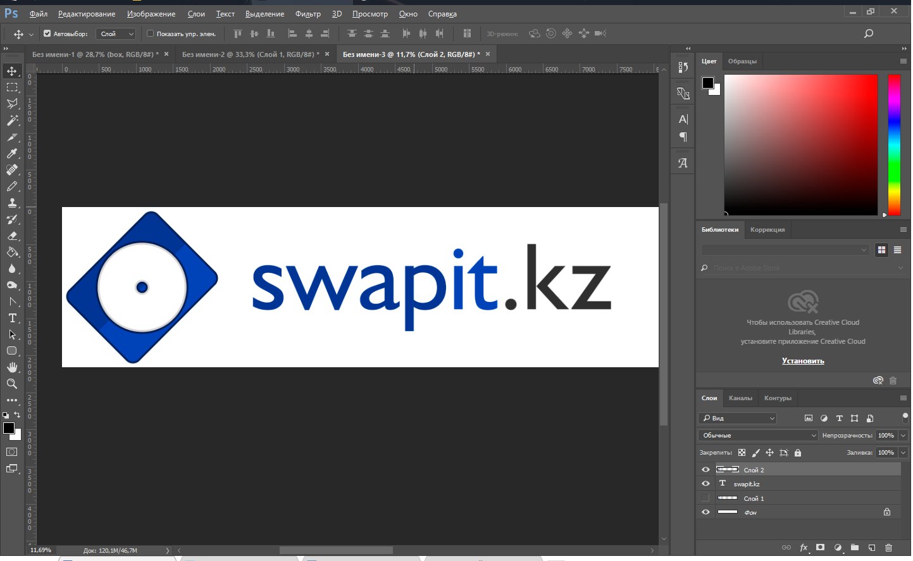This screenshot has width=913, height=561.
Task: Hide the Фон layer
Action: (x=705, y=512)
